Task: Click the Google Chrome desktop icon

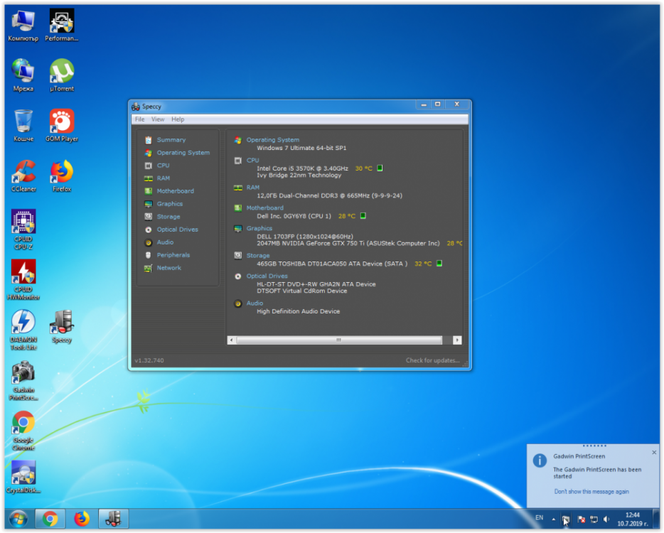Action: [x=23, y=431]
